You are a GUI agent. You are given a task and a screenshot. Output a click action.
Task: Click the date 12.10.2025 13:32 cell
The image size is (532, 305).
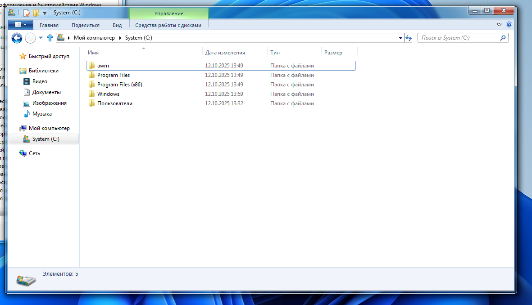click(224, 104)
